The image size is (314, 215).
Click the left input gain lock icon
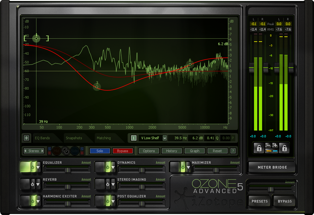click(x=259, y=148)
